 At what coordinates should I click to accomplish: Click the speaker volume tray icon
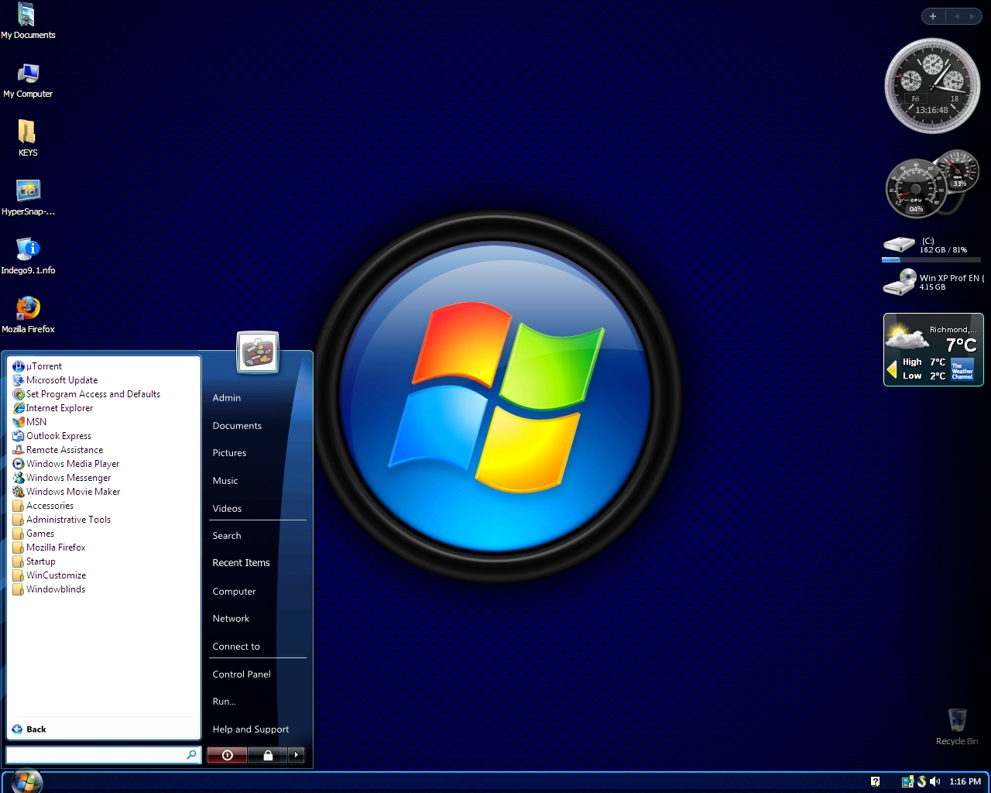(934, 781)
